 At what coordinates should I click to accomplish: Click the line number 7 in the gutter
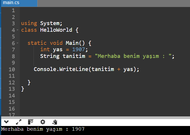(x=13, y=49)
